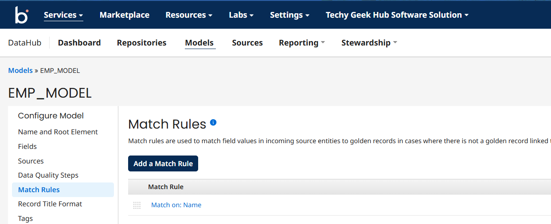Screen dimensions: 551x224
Task: Expand the Settings menu
Action: pos(289,15)
